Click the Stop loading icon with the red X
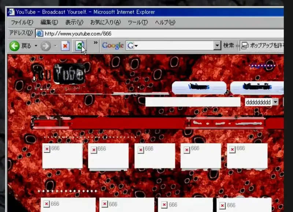This screenshot has width=293, height=212. click(65, 46)
